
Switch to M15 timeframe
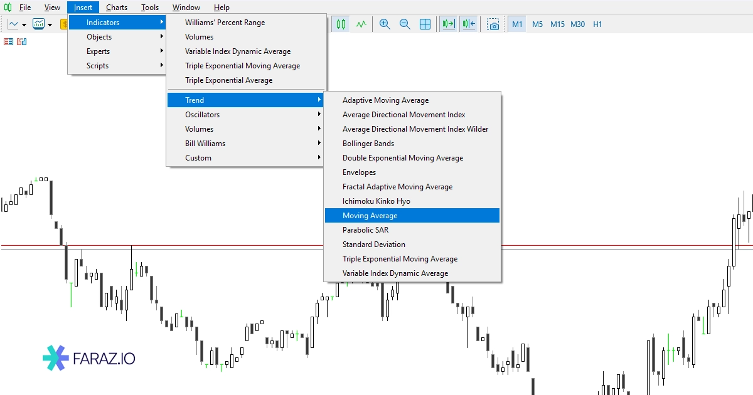pos(557,24)
